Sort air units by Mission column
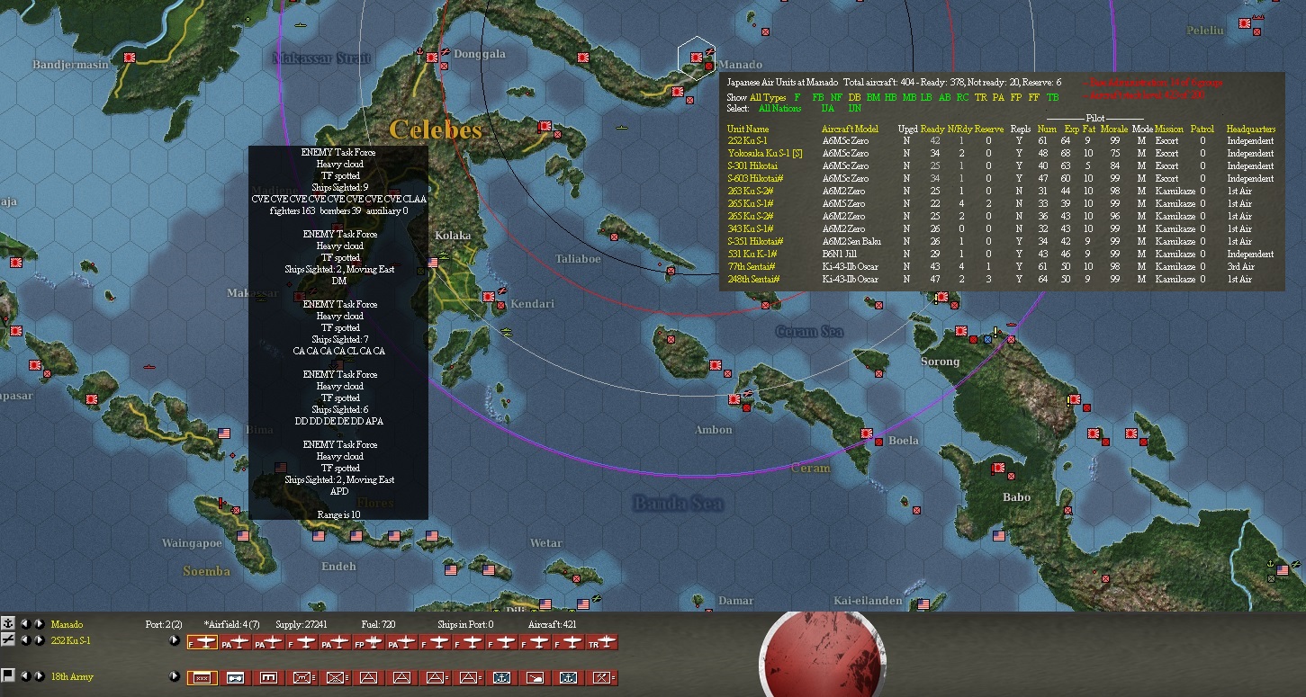 click(x=1169, y=130)
